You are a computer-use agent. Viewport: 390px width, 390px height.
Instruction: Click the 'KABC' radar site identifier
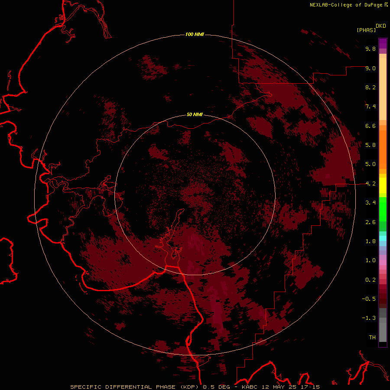pyautogui.click(x=250, y=387)
